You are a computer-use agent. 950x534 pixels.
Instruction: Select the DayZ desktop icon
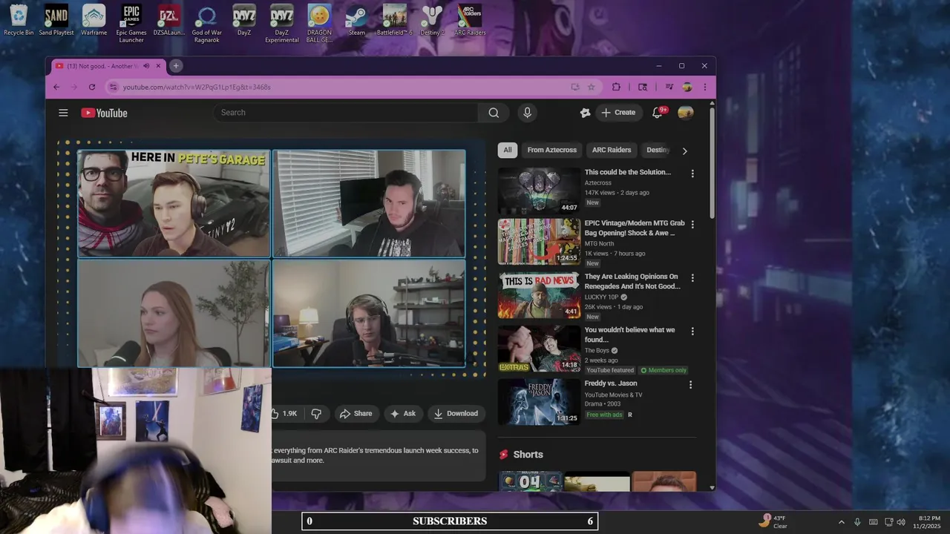pos(244,20)
